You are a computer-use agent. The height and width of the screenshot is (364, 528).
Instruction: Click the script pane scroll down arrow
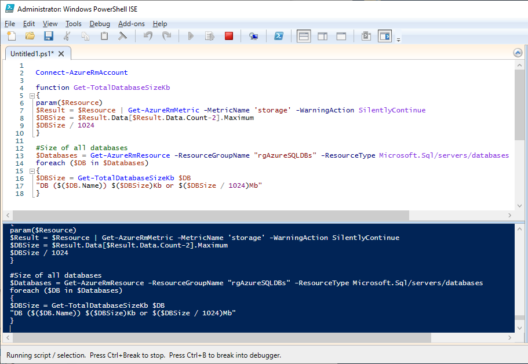[519, 206]
